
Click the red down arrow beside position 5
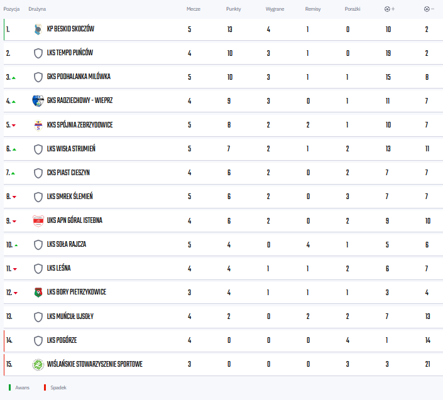(14, 126)
